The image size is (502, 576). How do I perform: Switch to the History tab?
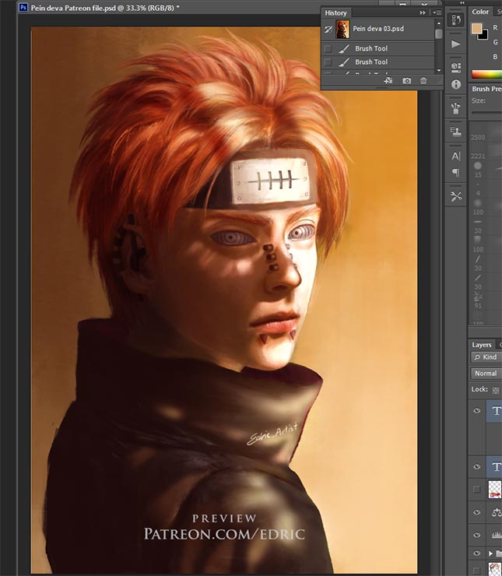tap(335, 13)
